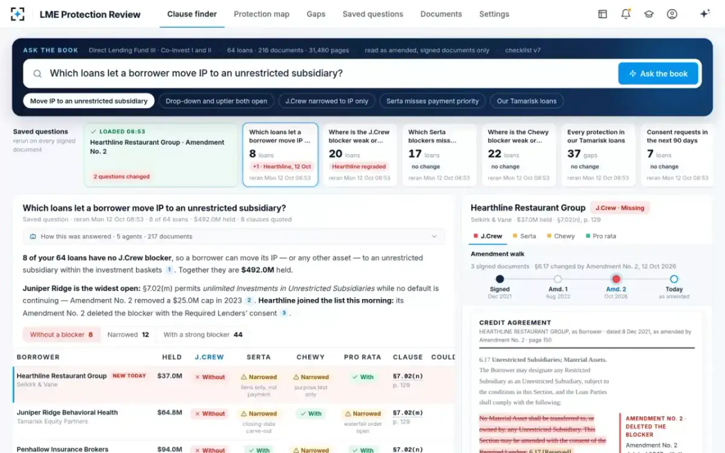Image resolution: width=725 pixels, height=453 pixels.
Task: Click the search magnifier in the question bar
Action: tap(37, 74)
